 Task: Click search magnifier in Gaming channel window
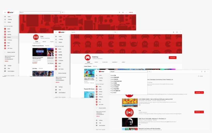[x=115, y=32]
